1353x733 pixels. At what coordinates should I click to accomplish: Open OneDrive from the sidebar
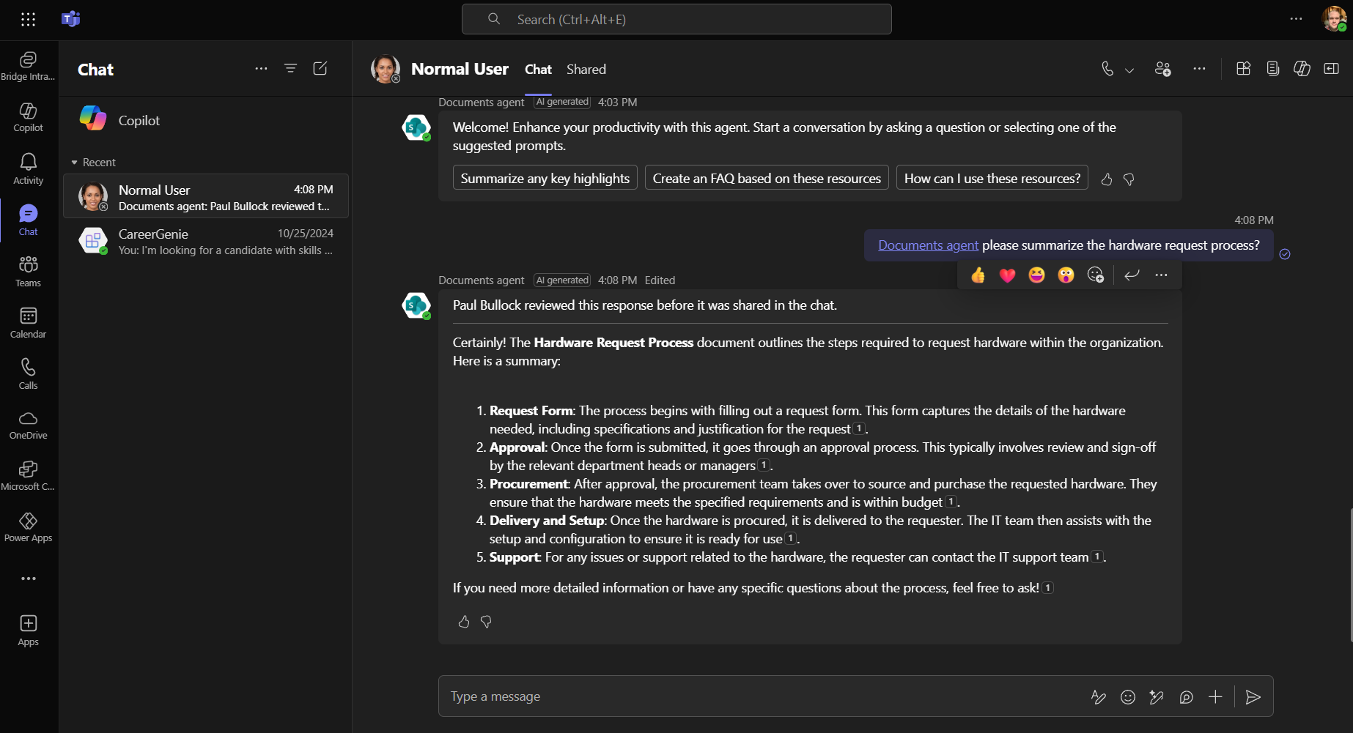tap(28, 423)
